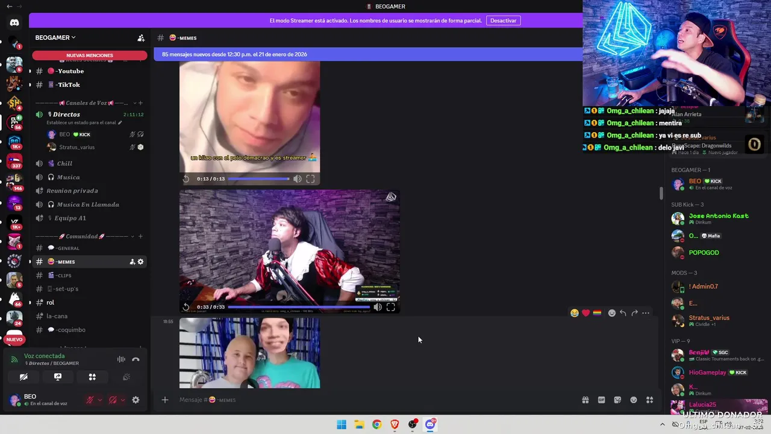Open apps launcher in message bar

point(649,400)
